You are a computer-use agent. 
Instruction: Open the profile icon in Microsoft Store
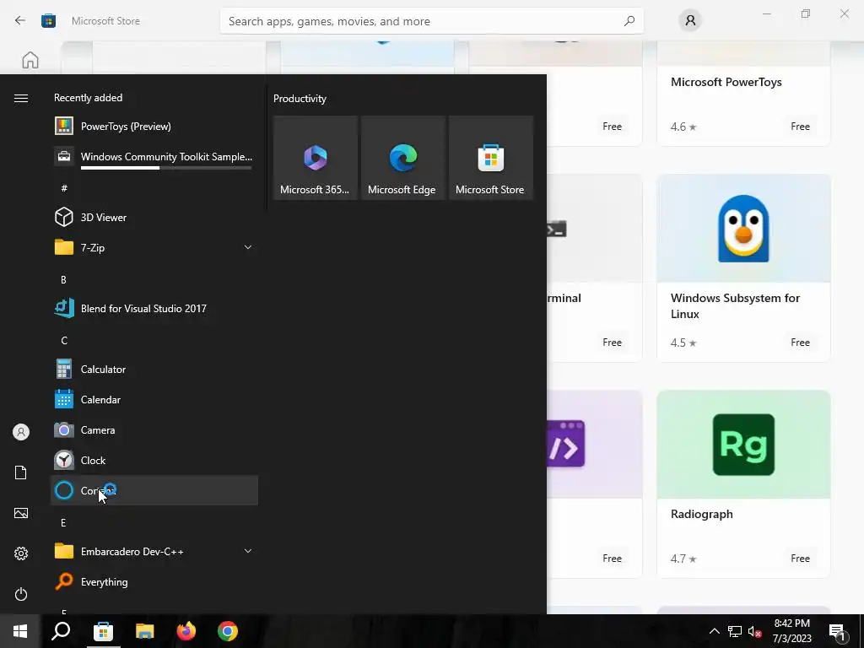click(690, 21)
